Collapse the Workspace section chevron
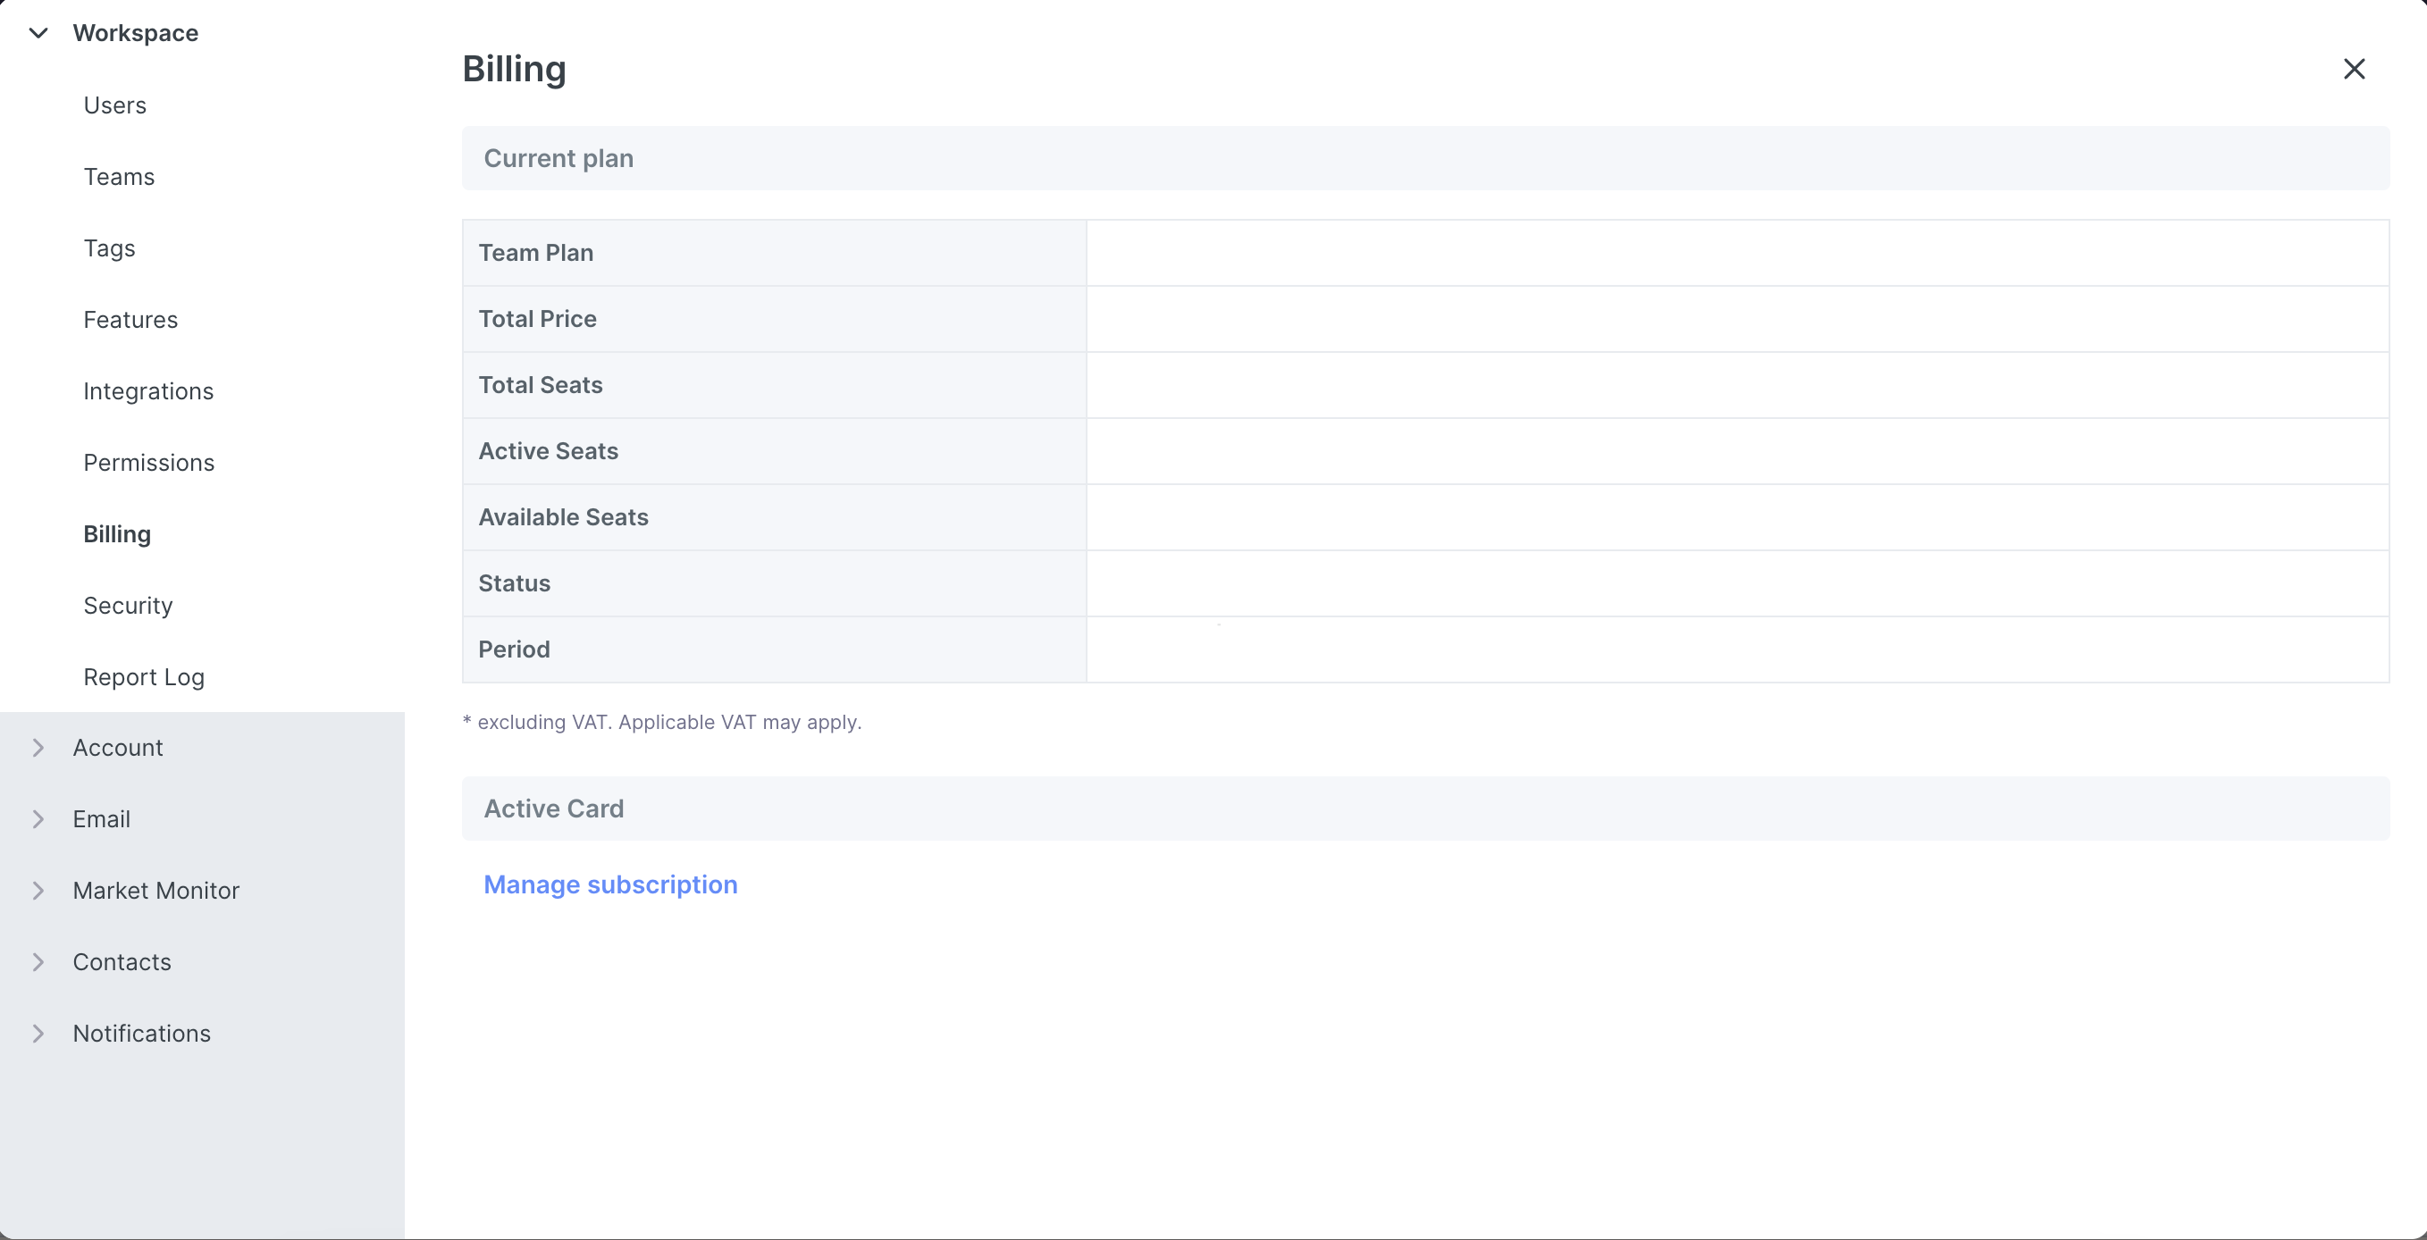This screenshot has width=2427, height=1240. pyautogui.click(x=38, y=33)
